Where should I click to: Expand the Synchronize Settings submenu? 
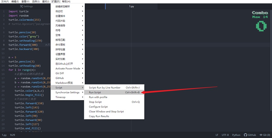[x=83, y=92]
